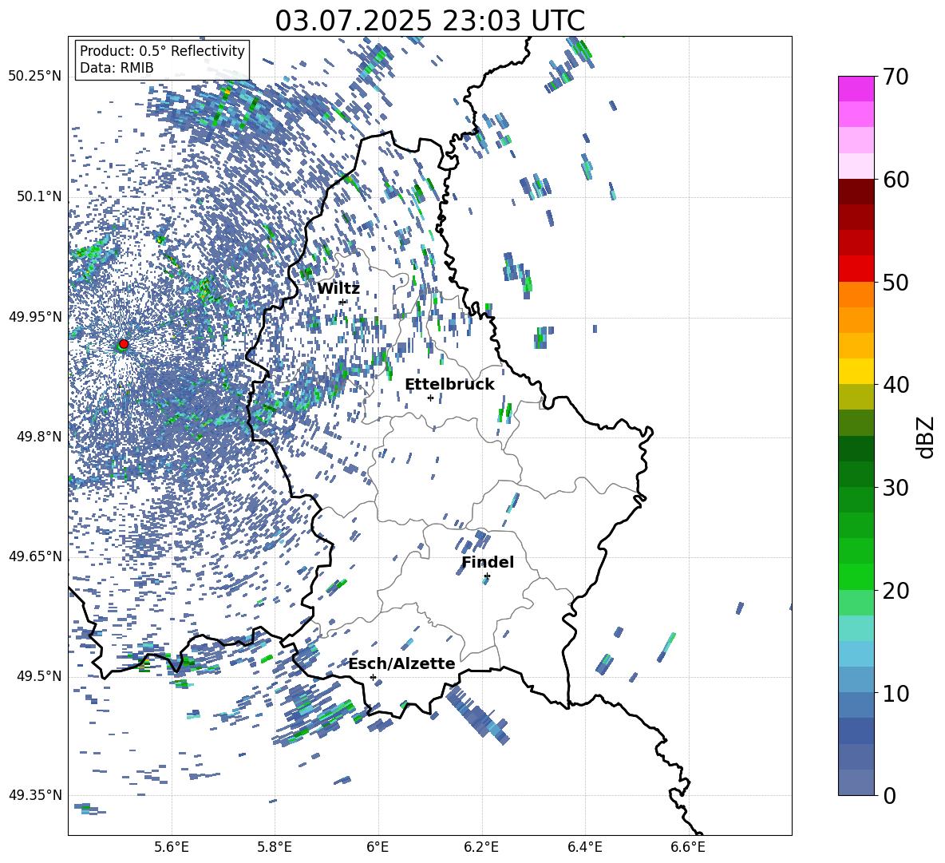Click the colorbar tick label 10
This screenshot has height=863, width=945.
(x=896, y=693)
